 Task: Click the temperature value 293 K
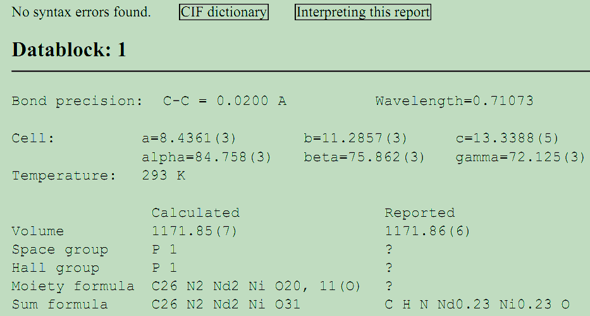pyautogui.click(x=164, y=176)
